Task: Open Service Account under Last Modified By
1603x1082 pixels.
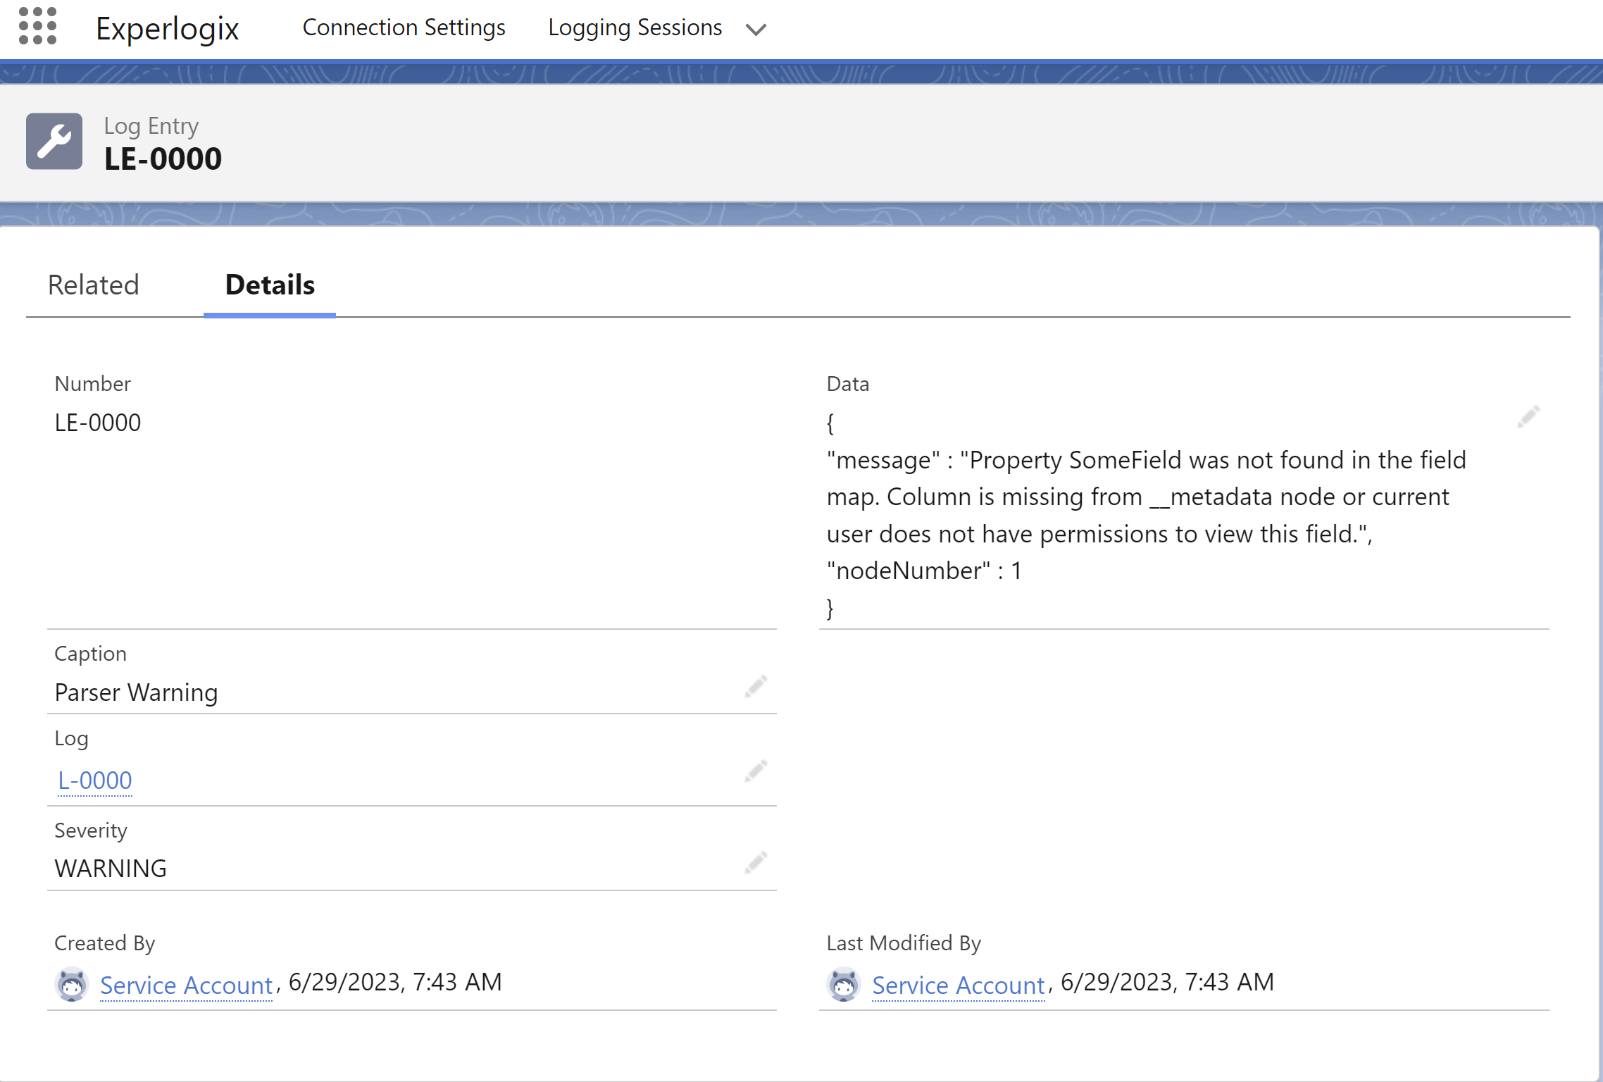Action: (958, 985)
